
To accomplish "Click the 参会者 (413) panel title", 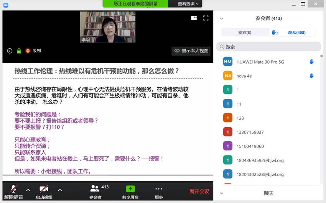I will (268, 18).
